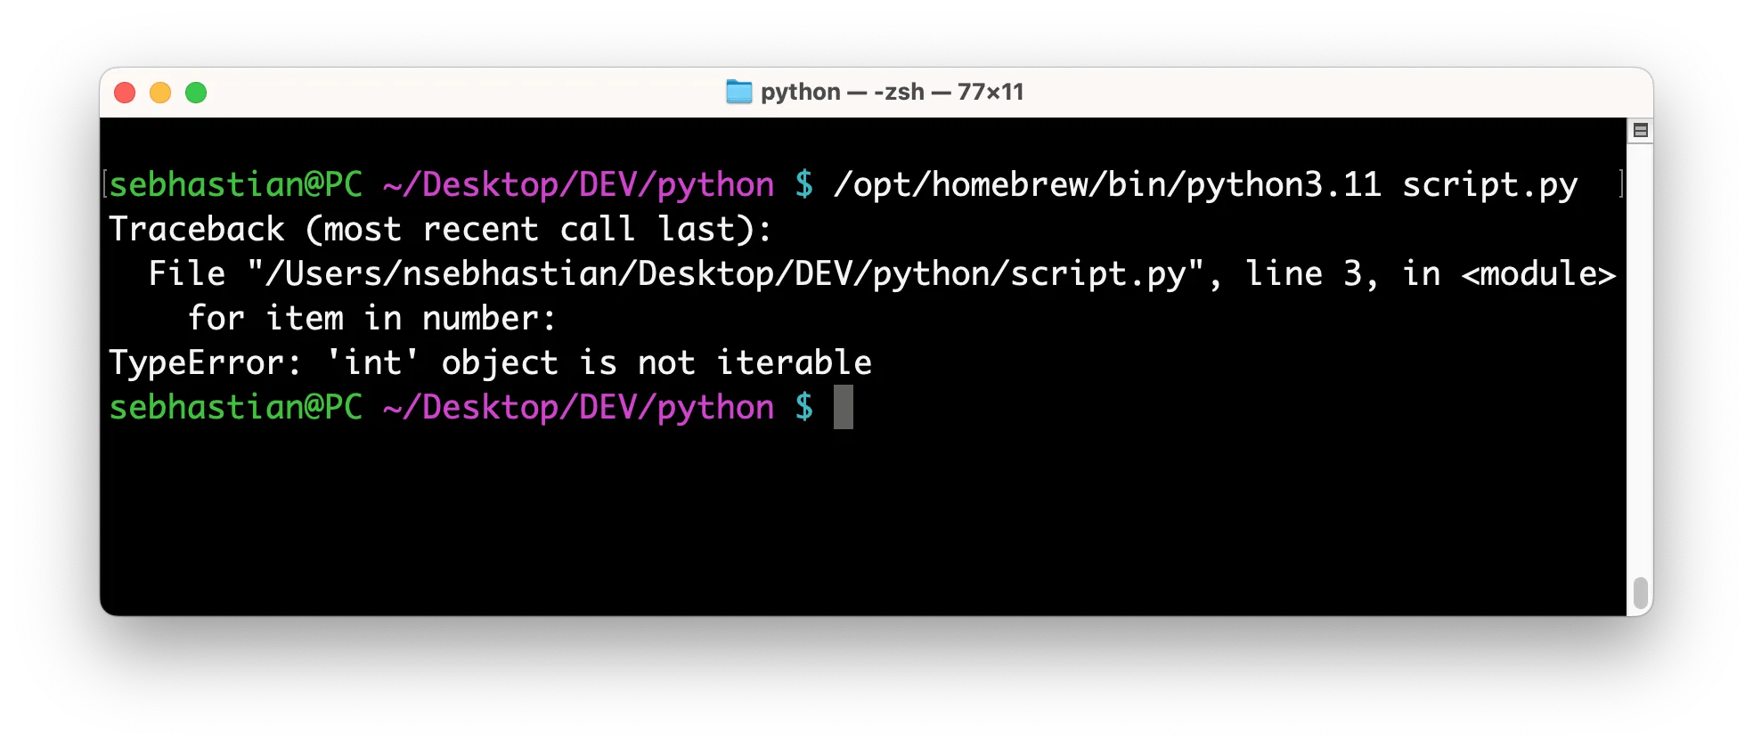Minimize terminal using the yellow button

tap(160, 93)
